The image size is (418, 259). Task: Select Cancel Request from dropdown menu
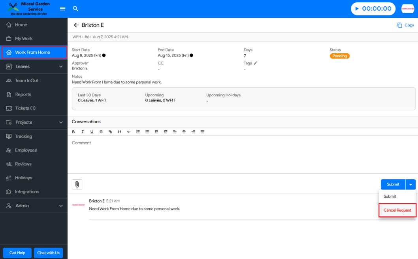point(397,210)
